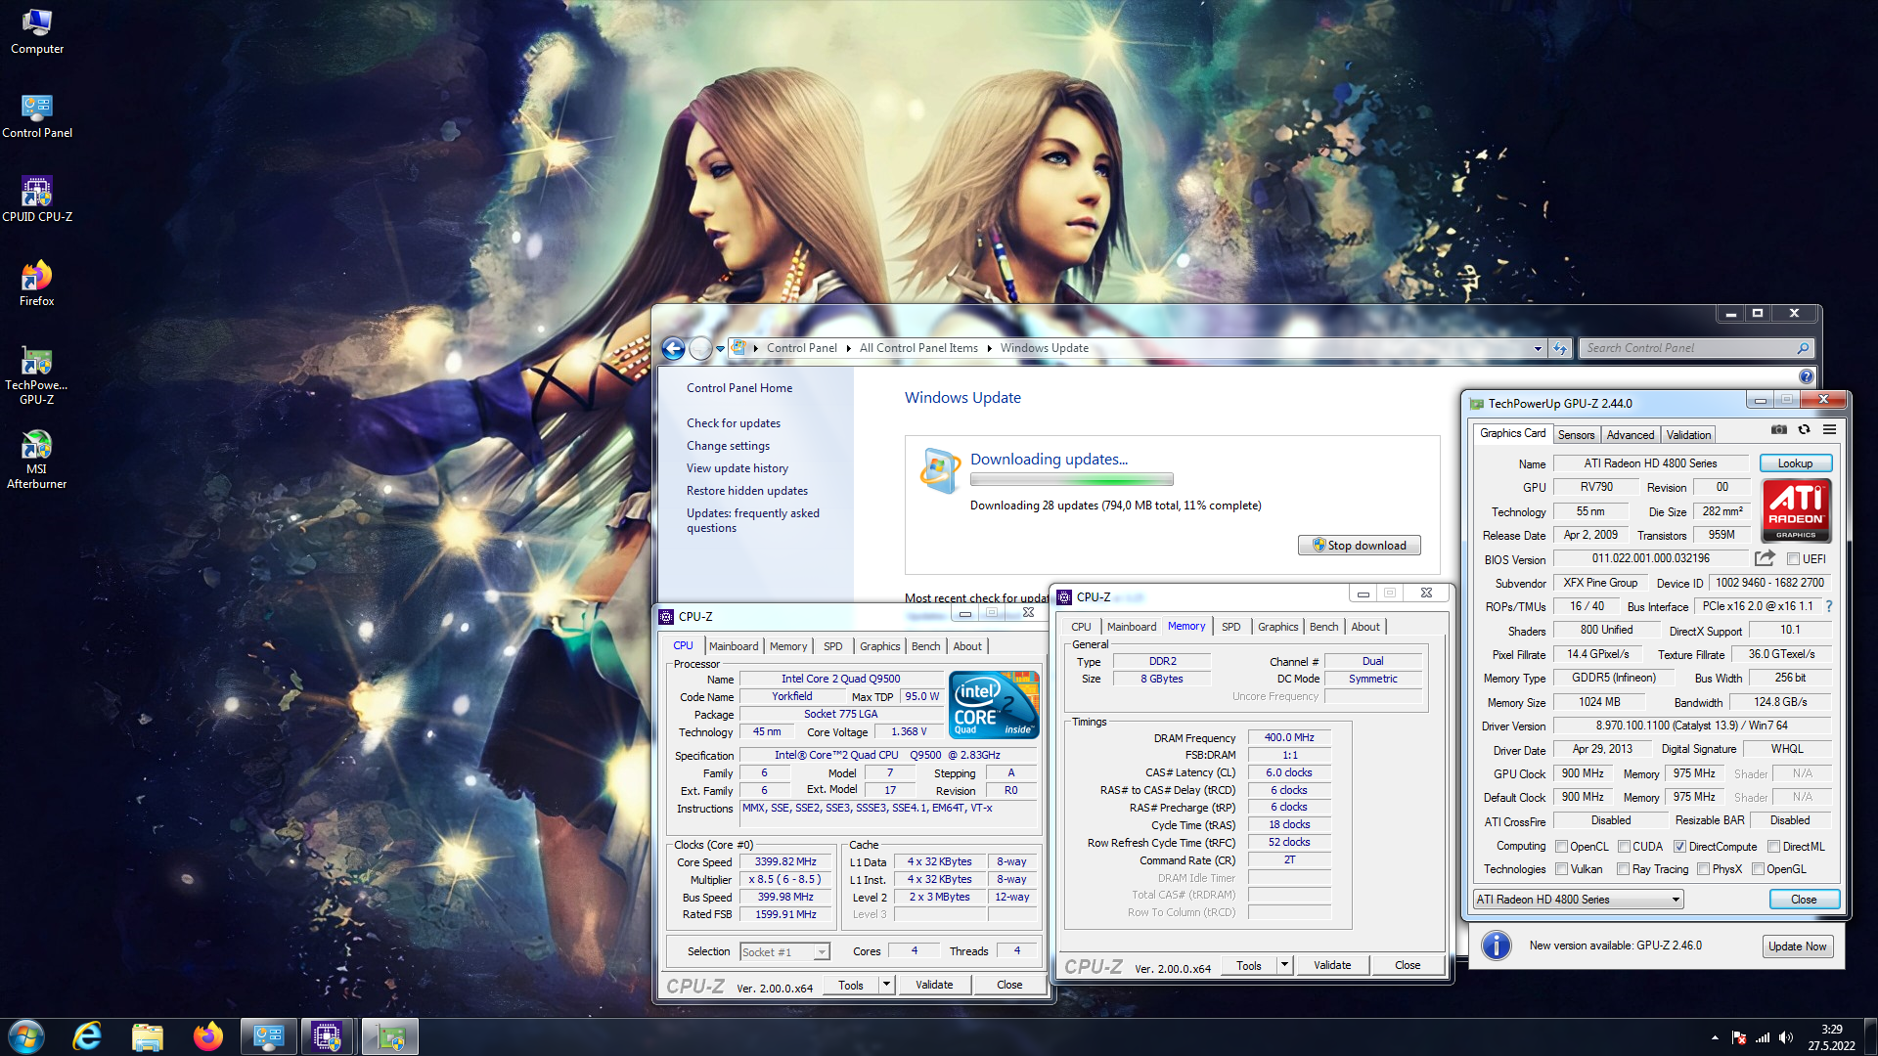Switch to GPU-Z Advanced tab

point(1631,435)
